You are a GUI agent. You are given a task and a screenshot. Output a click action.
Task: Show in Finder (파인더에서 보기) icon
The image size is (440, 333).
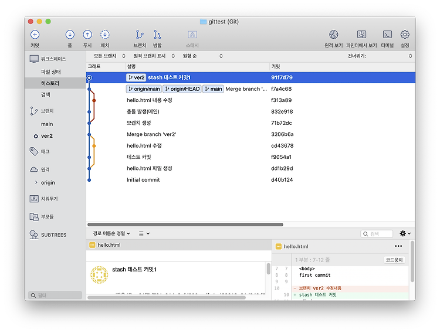click(361, 35)
